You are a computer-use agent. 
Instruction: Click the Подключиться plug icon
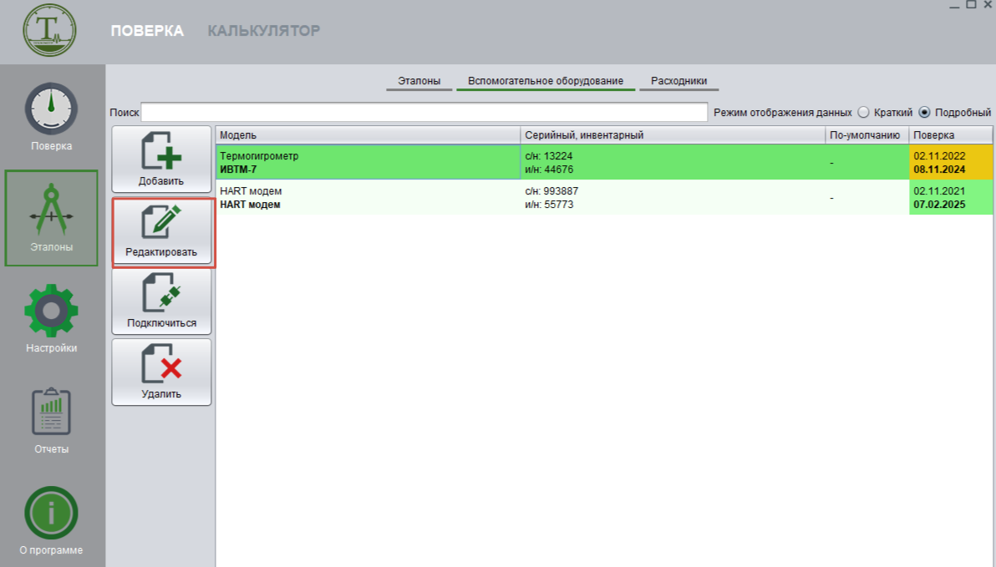point(161,293)
